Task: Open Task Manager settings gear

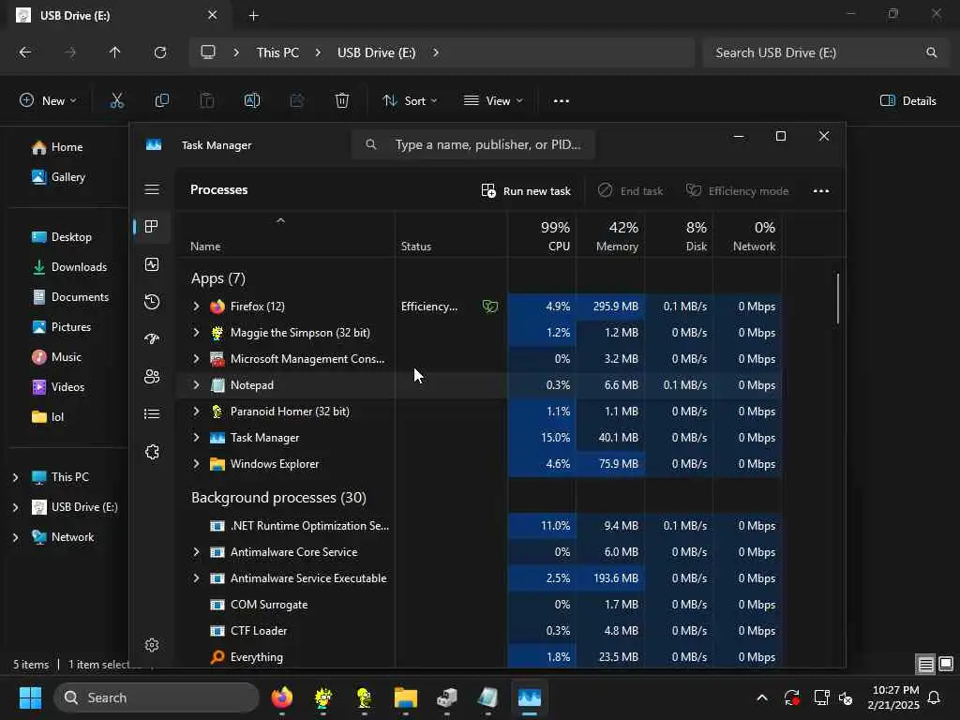Action: (x=152, y=645)
